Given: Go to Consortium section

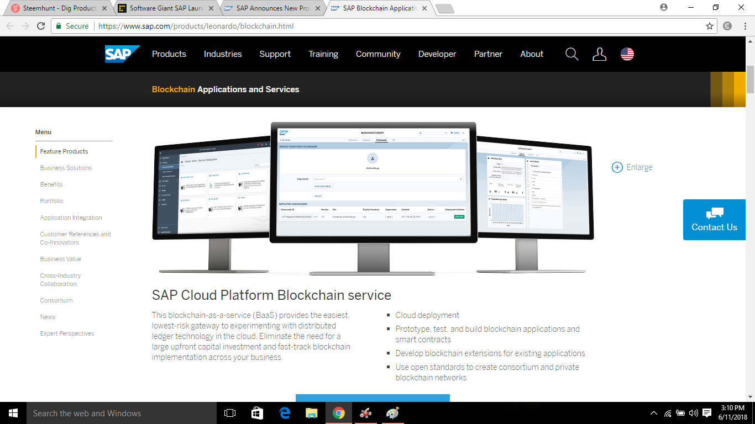Looking at the screenshot, I should click(x=56, y=300).
